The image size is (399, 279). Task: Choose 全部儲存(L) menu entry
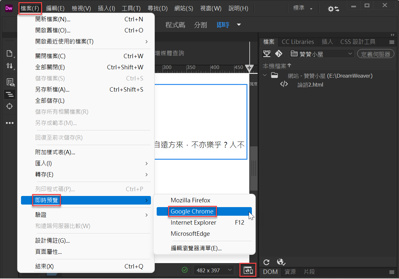(86, 101)
